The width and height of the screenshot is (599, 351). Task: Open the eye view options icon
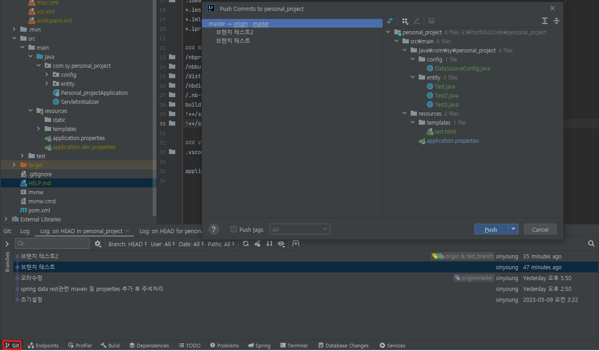[x=281, y=244]
